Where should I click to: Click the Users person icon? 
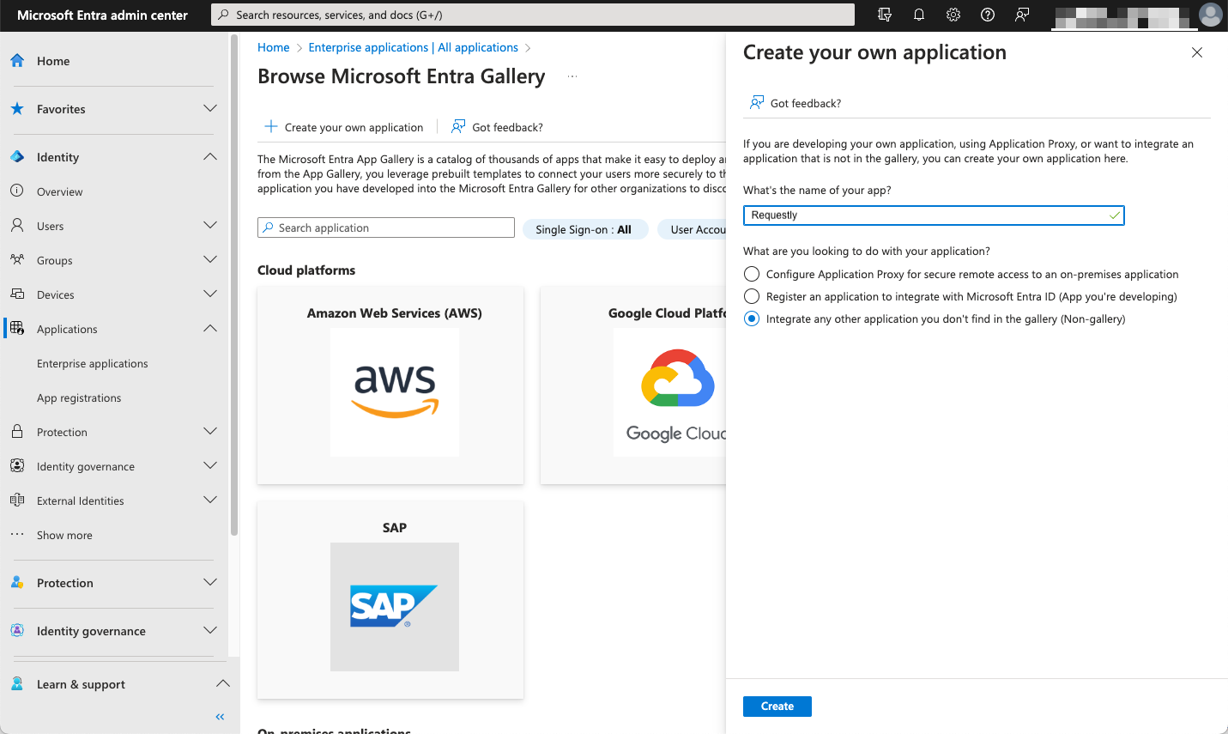coord(17,225)
